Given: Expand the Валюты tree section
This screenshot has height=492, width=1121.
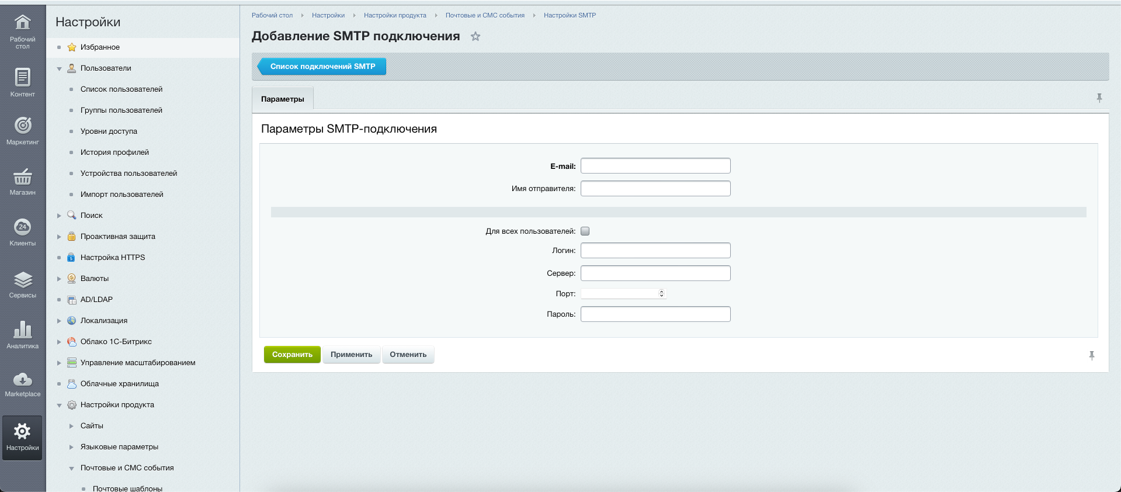Looking at the screenshot, I should pyautogui.click(x=59, y=279).
